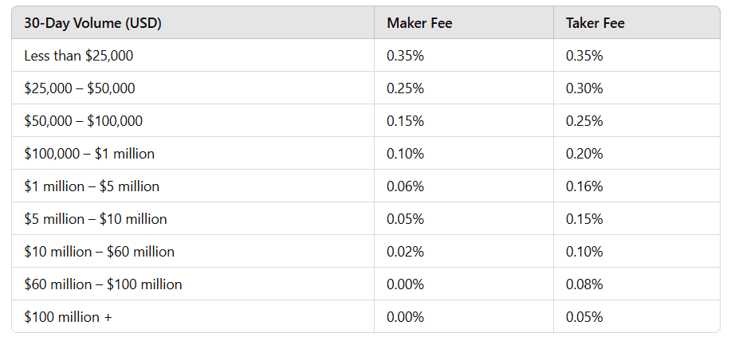Click the $1 million – $5 million row label
This screenshot has height=337, width=731.
click(x=92, y=186)
